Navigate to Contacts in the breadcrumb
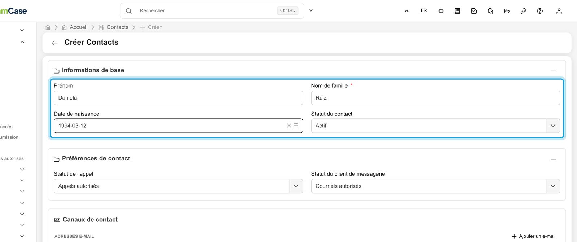This screenshot has width=577, height=242. click(x=114, y=27)
